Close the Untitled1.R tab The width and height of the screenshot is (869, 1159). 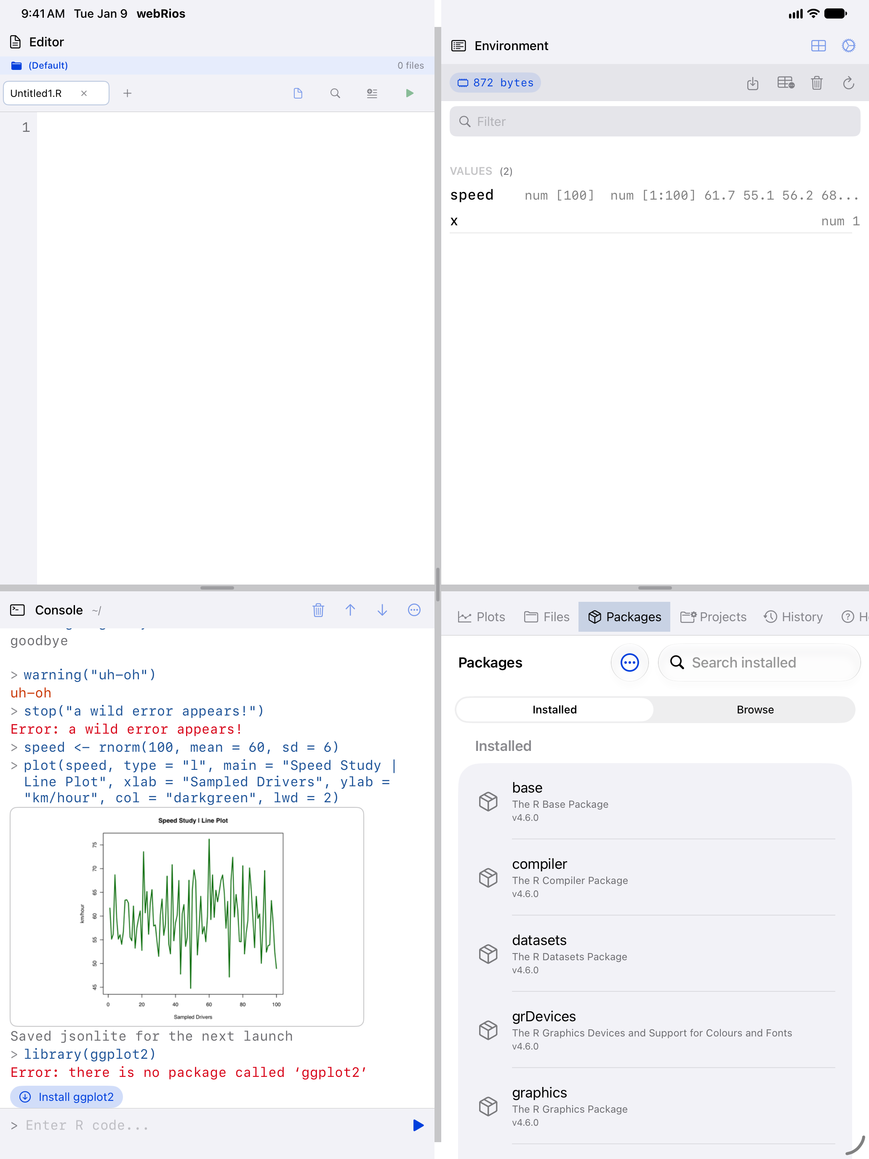coord(84,93)
